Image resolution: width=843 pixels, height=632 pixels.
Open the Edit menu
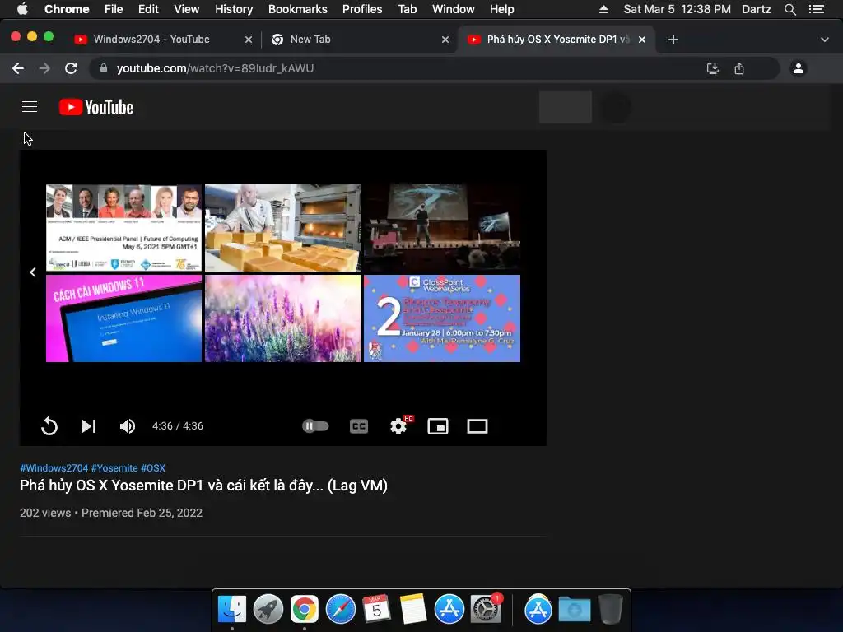point(148,9)
